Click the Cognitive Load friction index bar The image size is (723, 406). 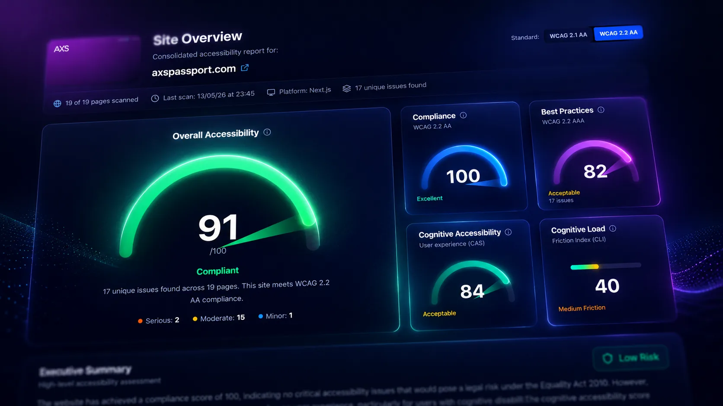(x=606, y=266)
